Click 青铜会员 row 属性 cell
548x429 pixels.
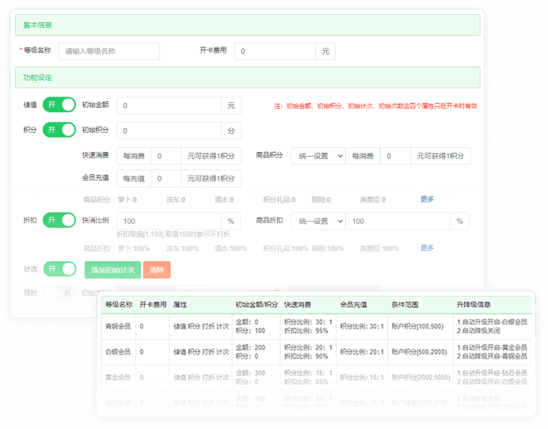coord(201,326)
